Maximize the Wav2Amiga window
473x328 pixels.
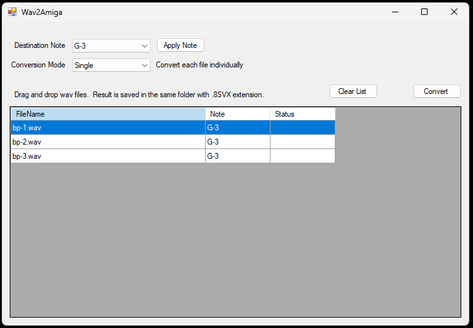pyautogui.click(x=424, y=12)
